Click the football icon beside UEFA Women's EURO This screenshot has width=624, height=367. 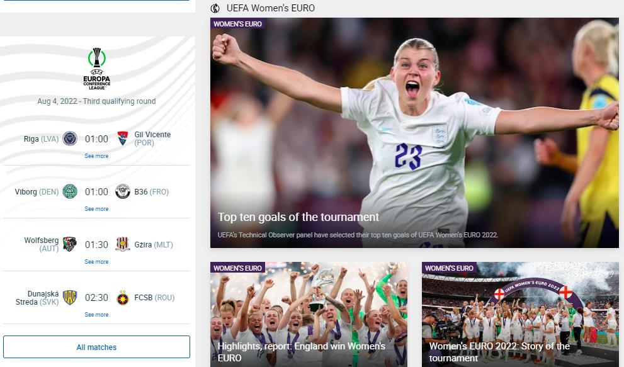tap(215, 8)
